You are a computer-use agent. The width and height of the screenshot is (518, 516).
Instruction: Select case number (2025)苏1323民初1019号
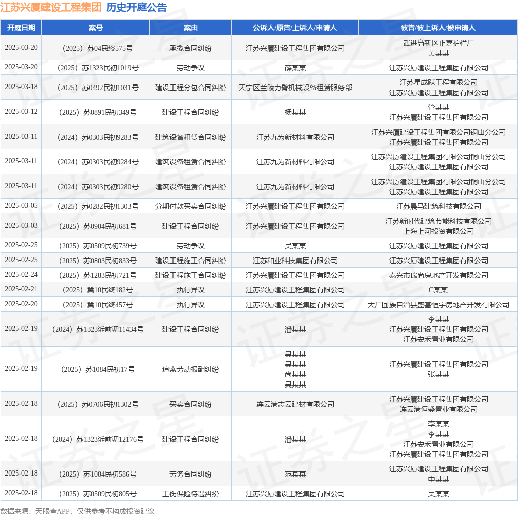pyautogui.click(x=98, y=68)
